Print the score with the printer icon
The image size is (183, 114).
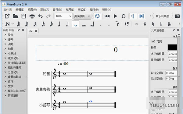(32, 16)
